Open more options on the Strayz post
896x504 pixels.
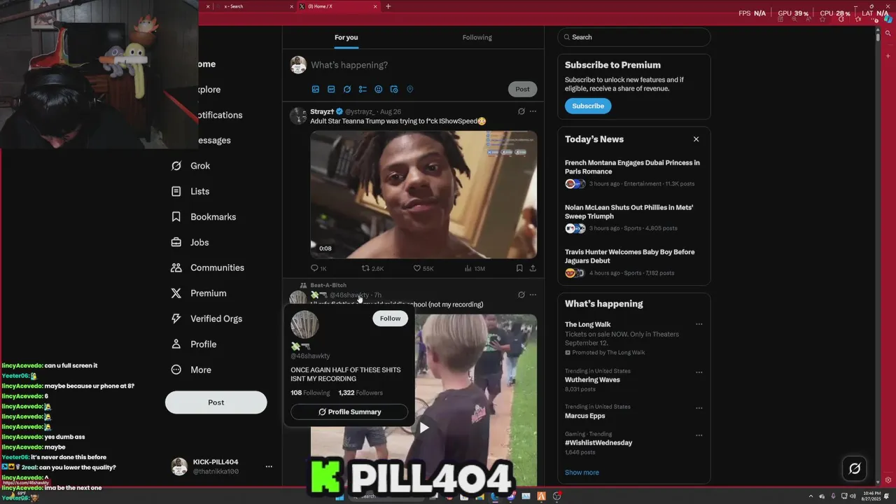[x=533, y=111]
